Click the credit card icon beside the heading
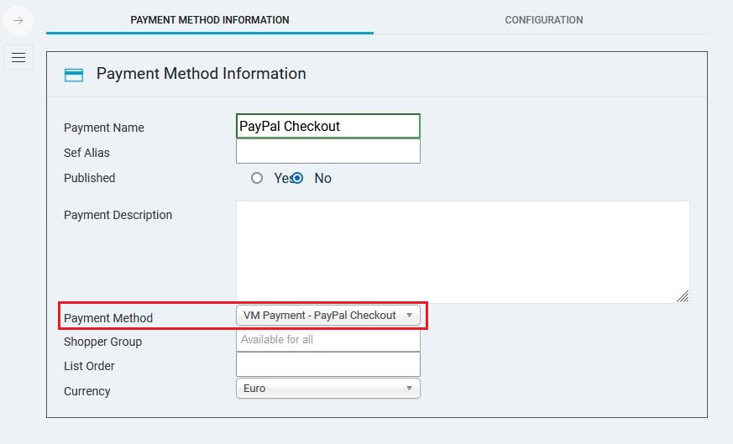The width and height of the screenshot is (733, 444). tap(74, 75)
